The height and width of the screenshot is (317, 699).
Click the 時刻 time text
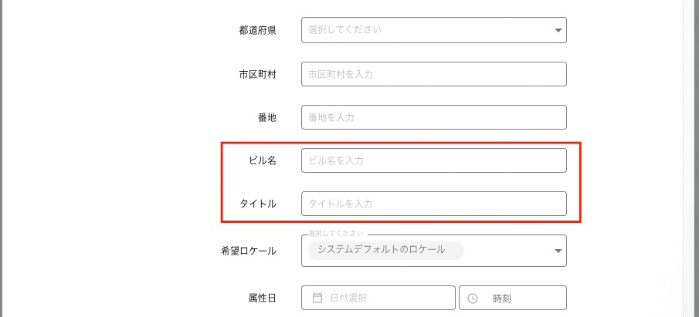point(502,298)
